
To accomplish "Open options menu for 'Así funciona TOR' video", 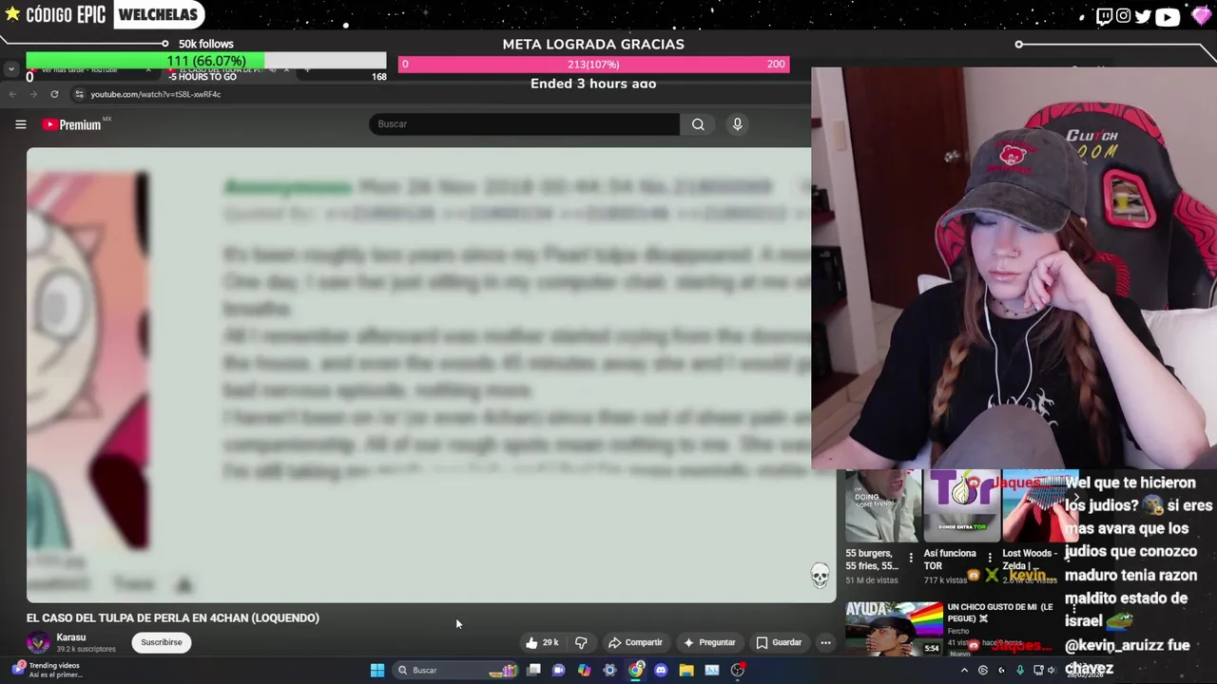I will click(x=990, y=558).
